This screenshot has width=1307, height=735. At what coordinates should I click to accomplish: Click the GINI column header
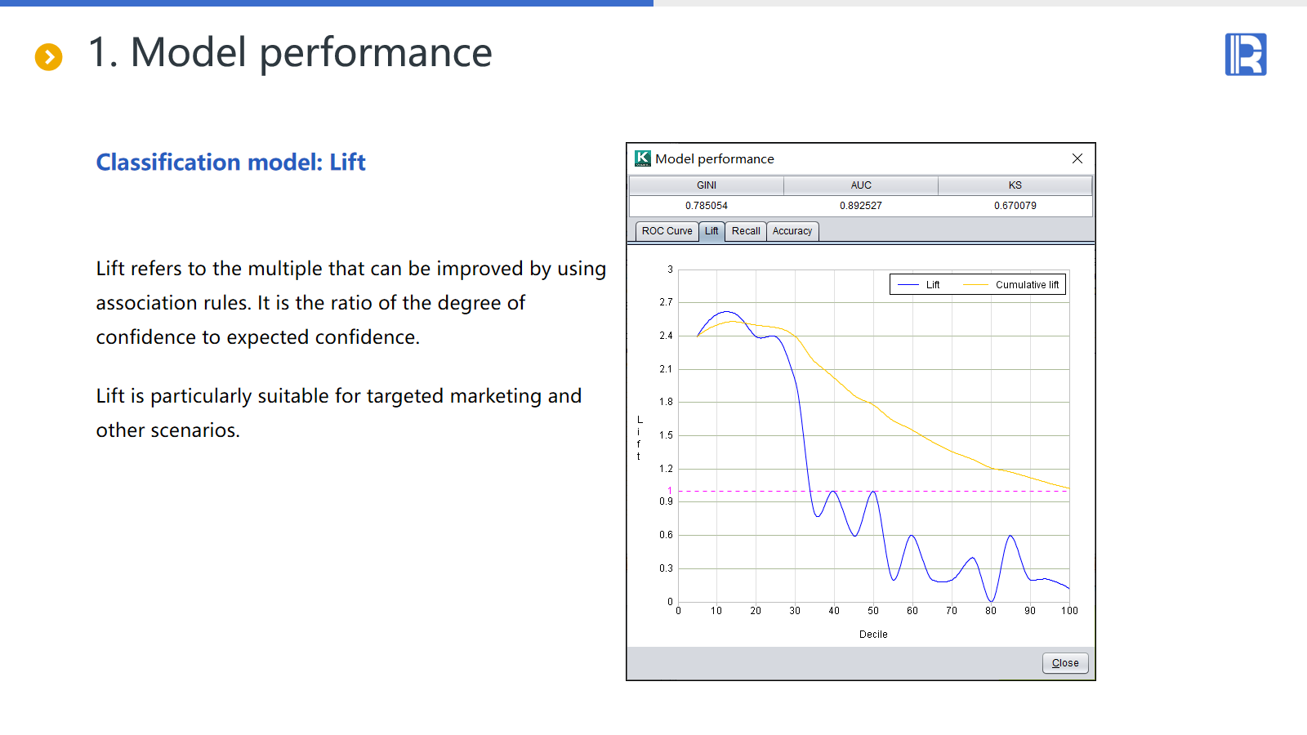[x=706, y=185]
